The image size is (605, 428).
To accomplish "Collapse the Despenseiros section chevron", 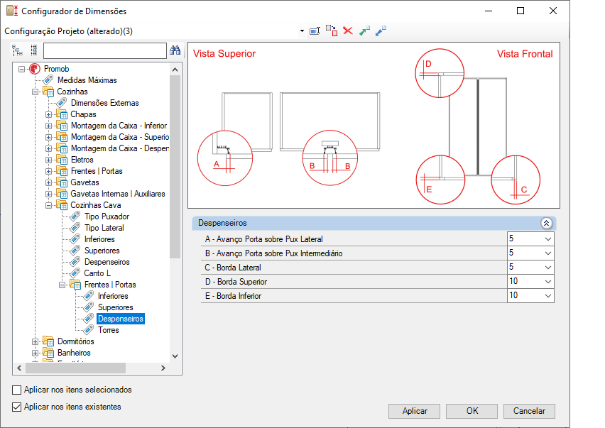I will 546,224.
